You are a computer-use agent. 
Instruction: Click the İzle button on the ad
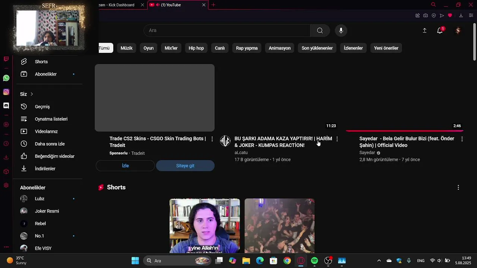coord(125,166)
